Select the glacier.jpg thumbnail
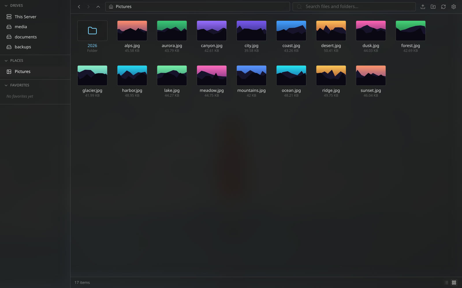This screenshot has height=288, width=462. point(92,75)
